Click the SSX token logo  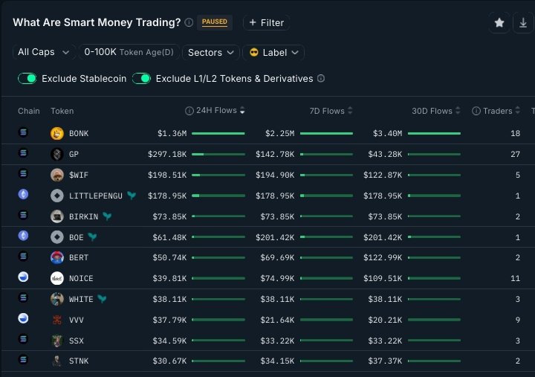pyautogui.click(x=57, y=341)
